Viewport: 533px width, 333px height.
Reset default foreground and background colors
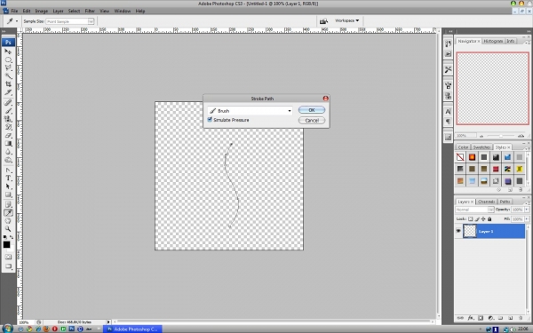tap(5, 237)
